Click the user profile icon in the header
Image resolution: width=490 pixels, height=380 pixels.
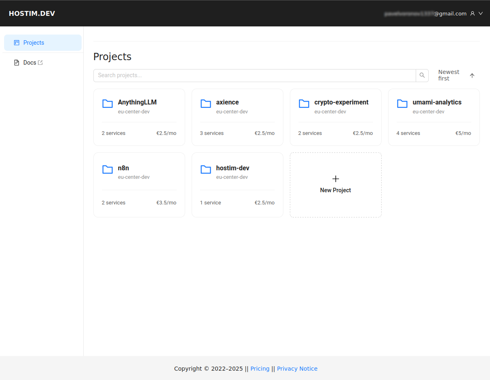pos(472,13)
